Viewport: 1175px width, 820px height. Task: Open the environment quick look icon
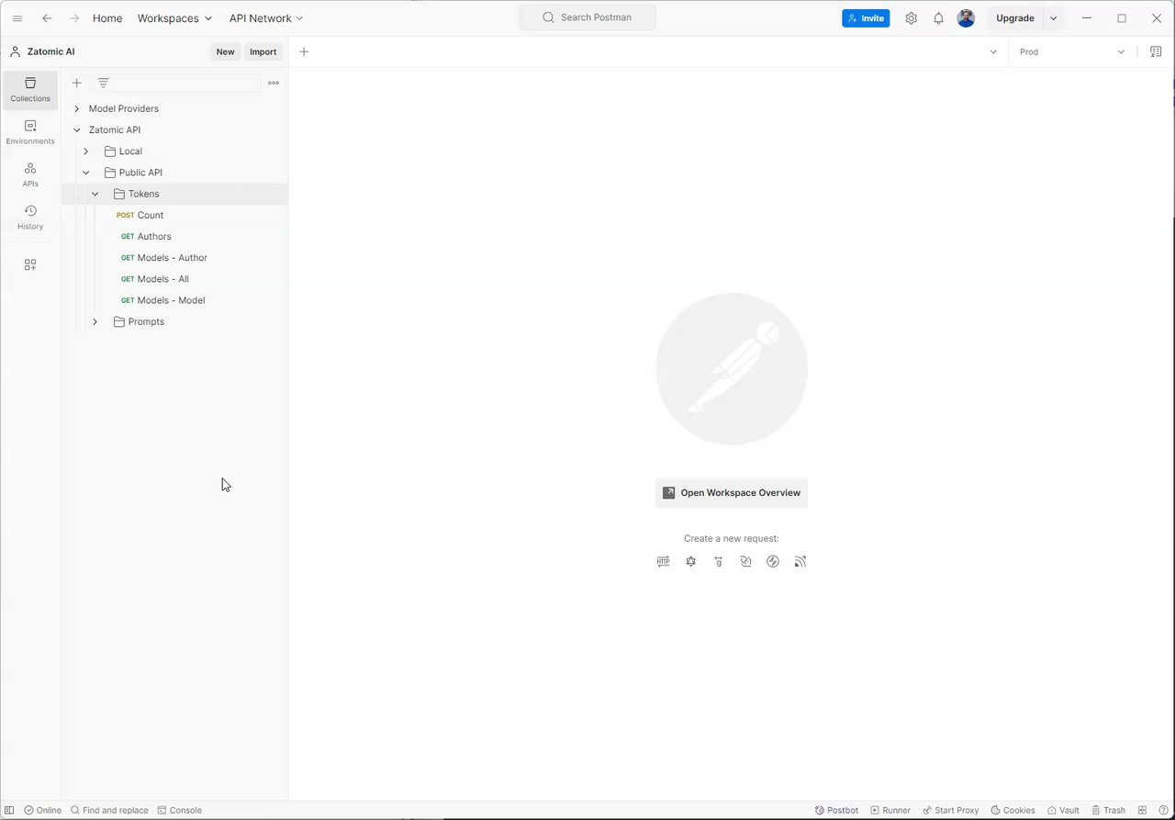(1156, 51)
